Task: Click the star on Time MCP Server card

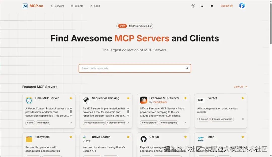Action: point(71,98)
